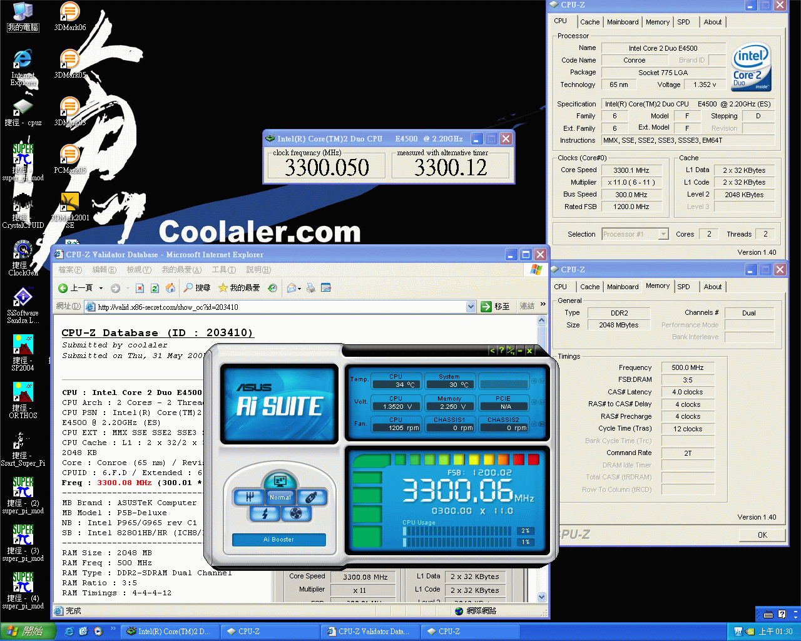Click the IE Favorites button 我的最愛
This screenshot has width=801, height=641.
click(x=239, y=288)
